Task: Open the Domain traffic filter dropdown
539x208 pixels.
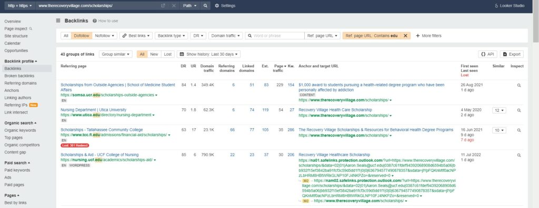Action: tap(225, 36)
